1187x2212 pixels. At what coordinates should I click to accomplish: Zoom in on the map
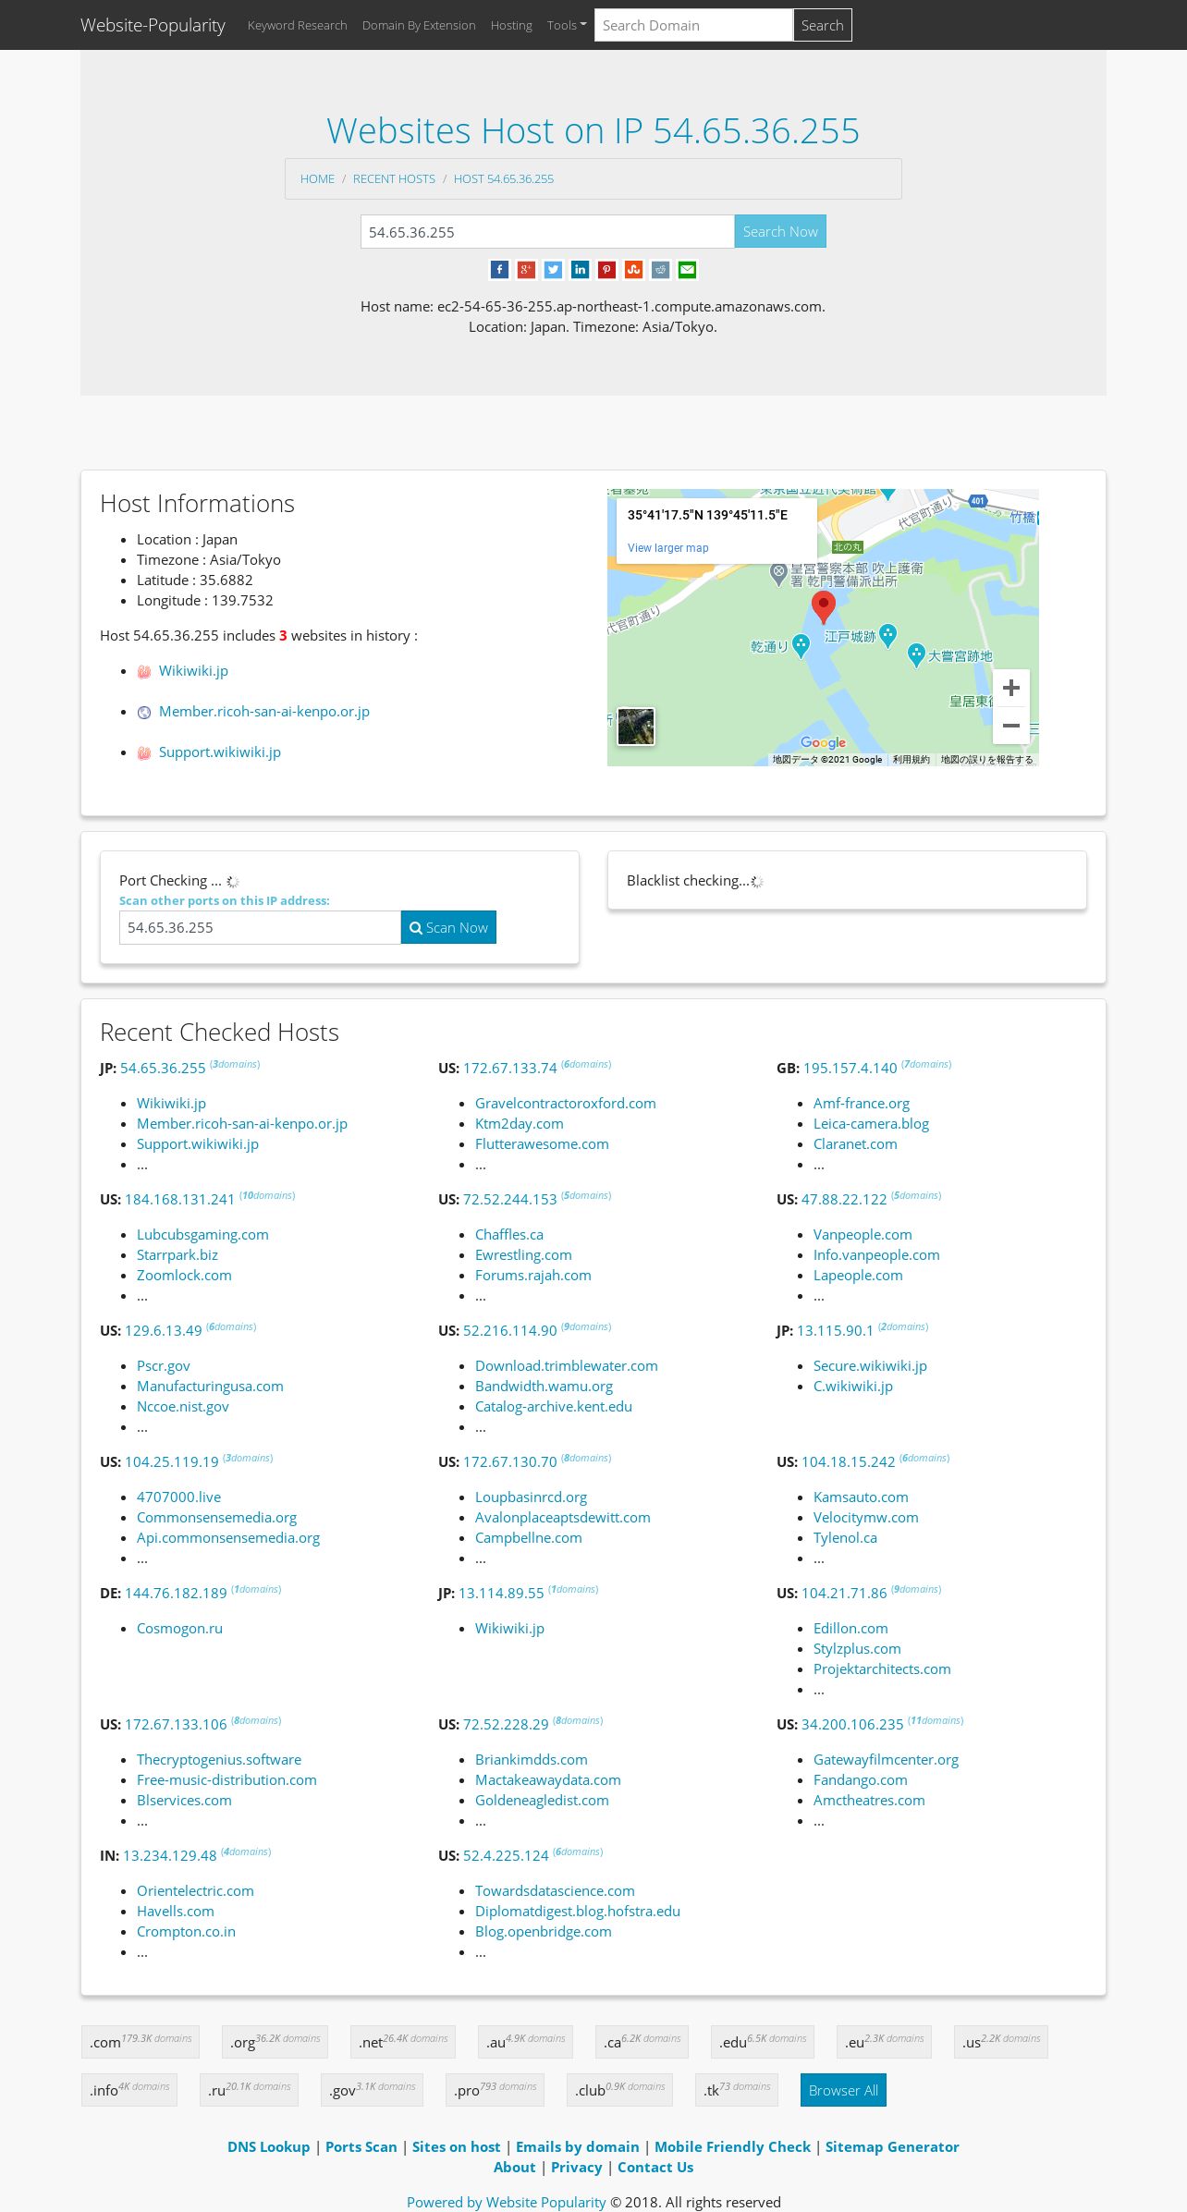click(x=1011, y=688)
